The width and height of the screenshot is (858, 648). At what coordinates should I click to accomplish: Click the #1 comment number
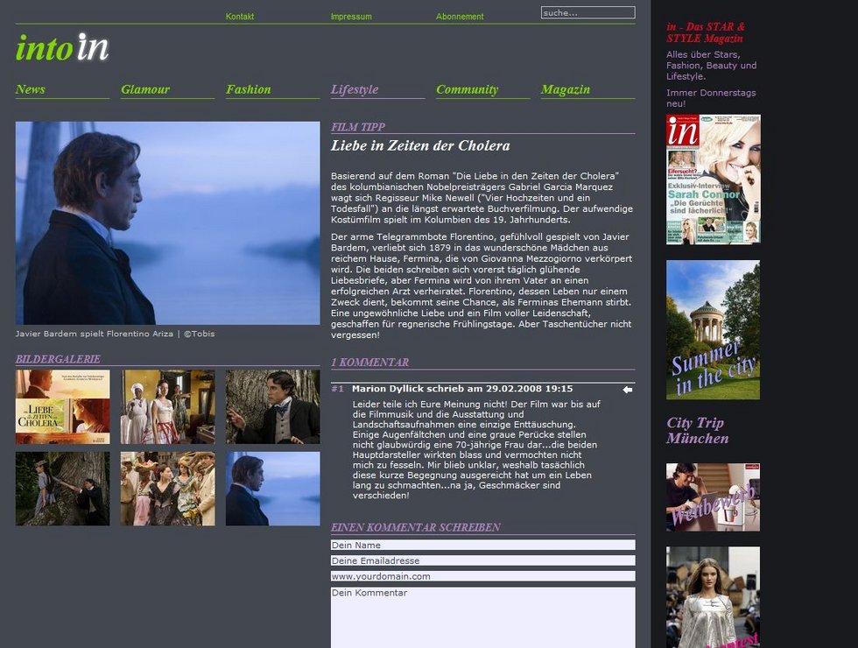click(x=338, y=389)
